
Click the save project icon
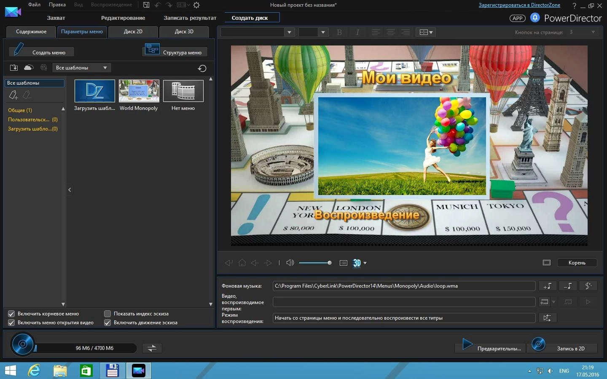click(x=146, y=5)
